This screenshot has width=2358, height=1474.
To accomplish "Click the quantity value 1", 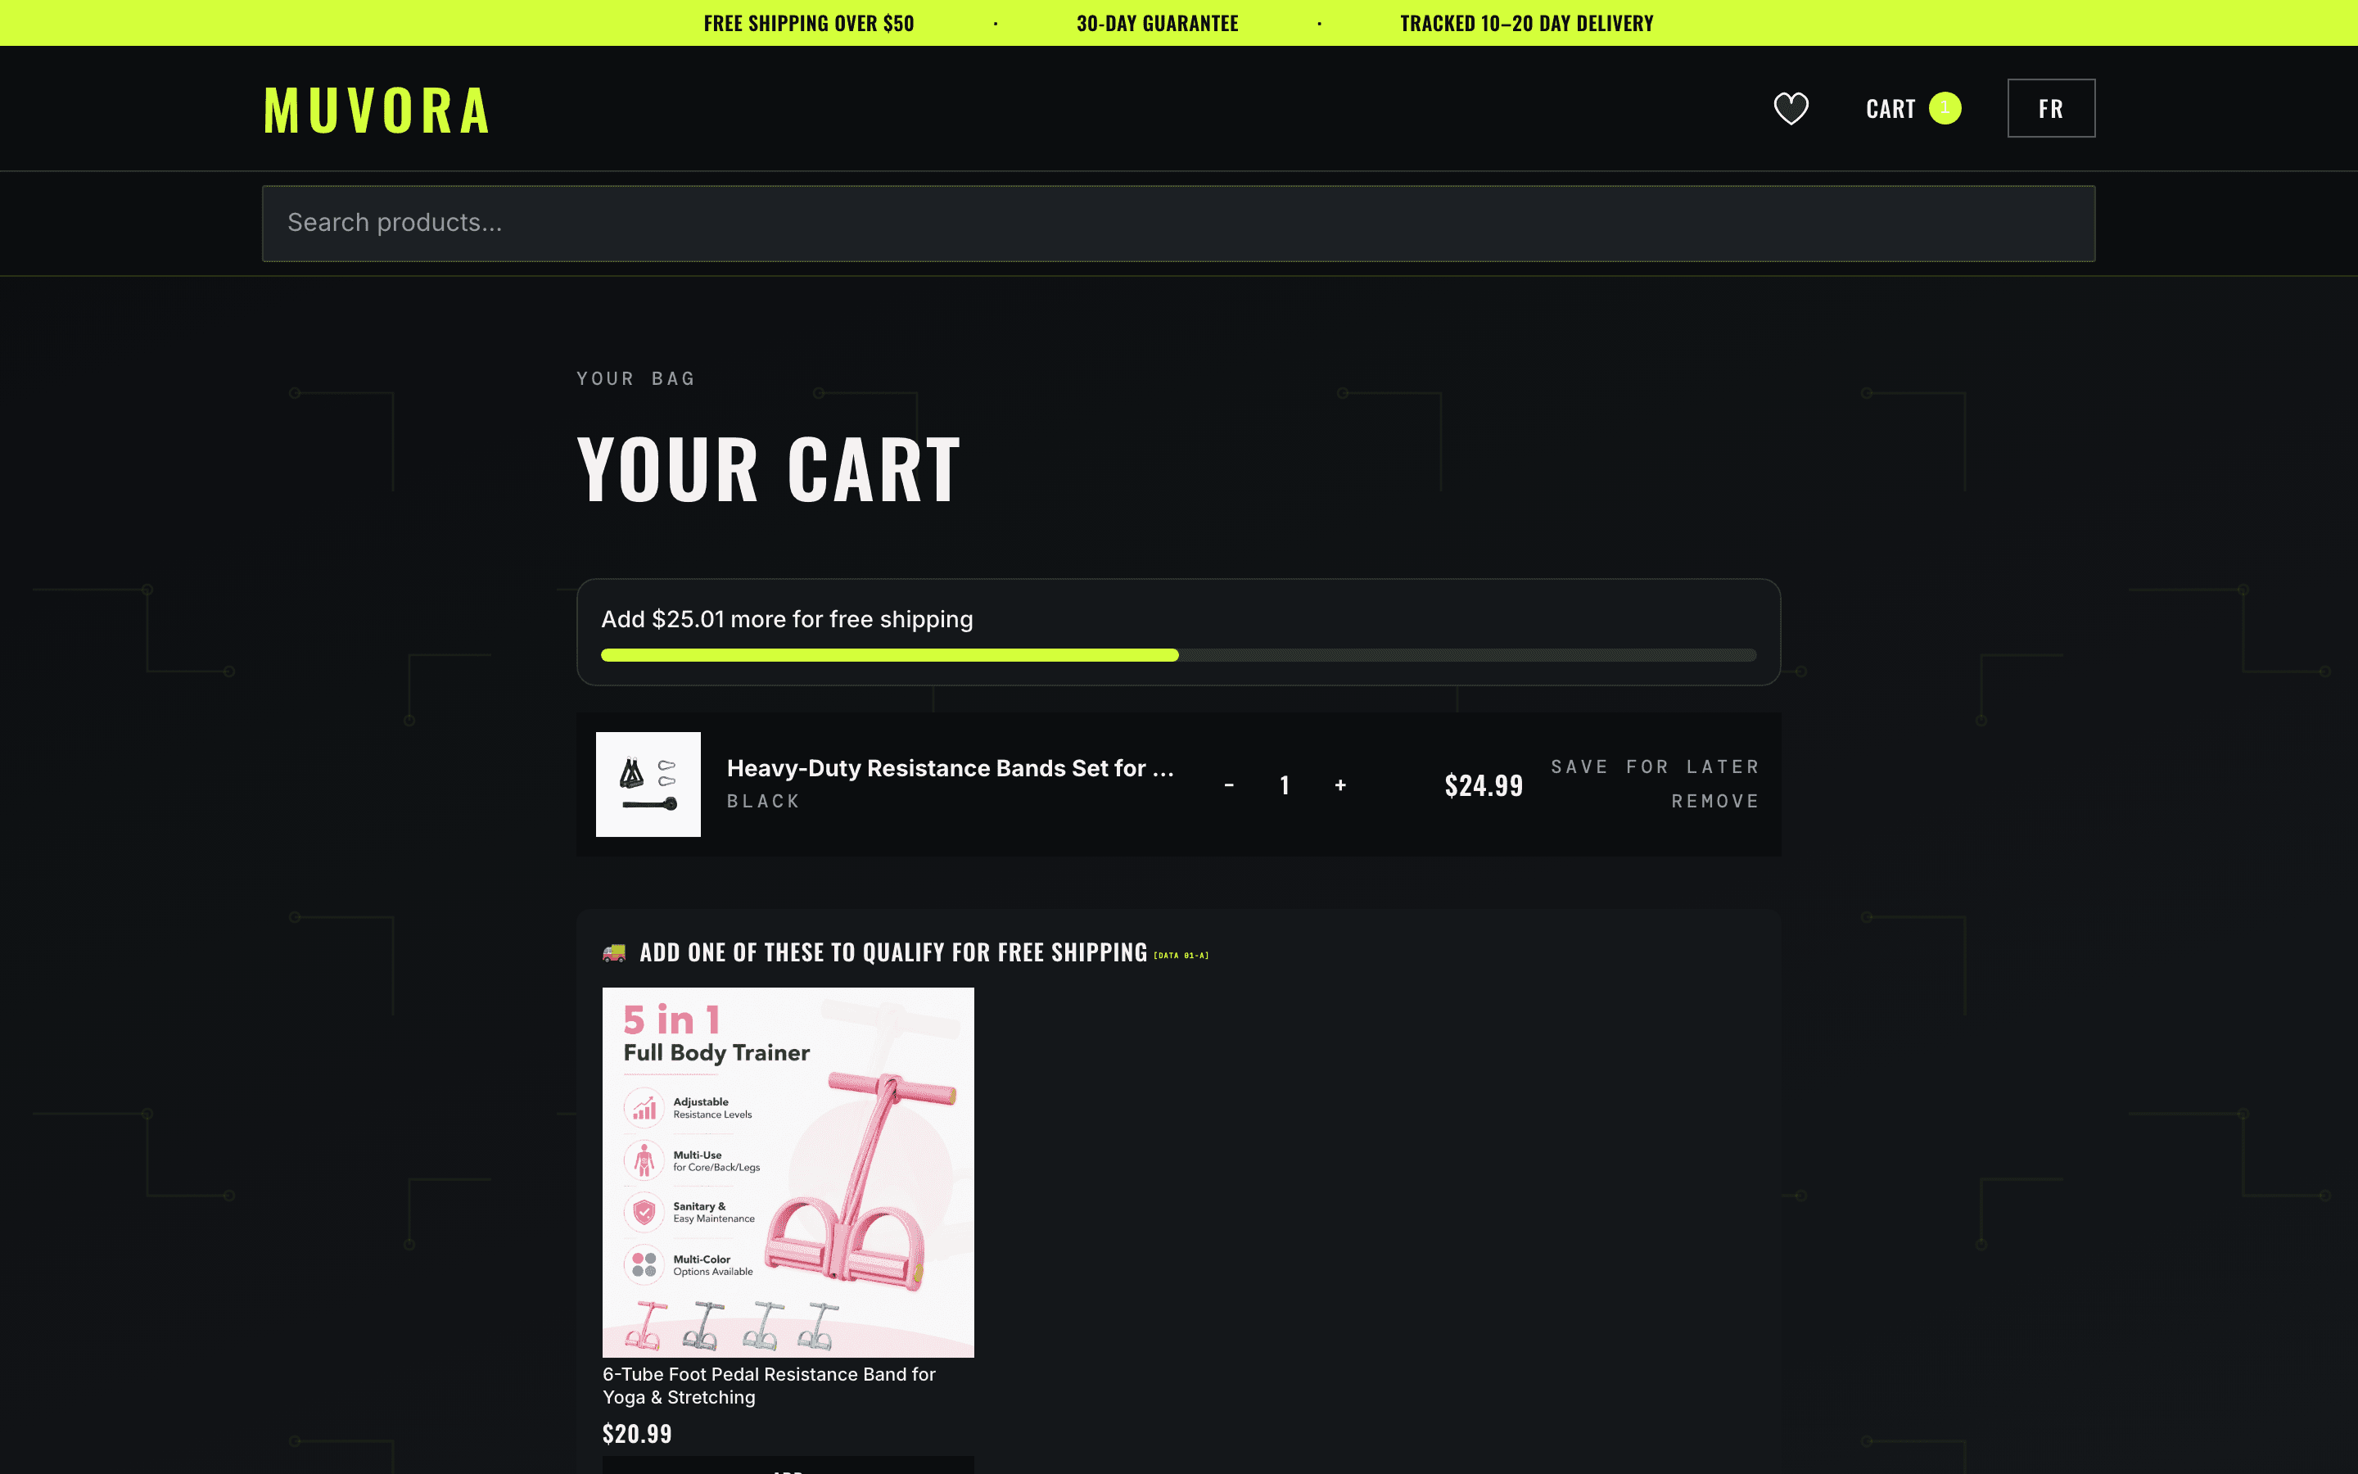I will coord(1285,784).
